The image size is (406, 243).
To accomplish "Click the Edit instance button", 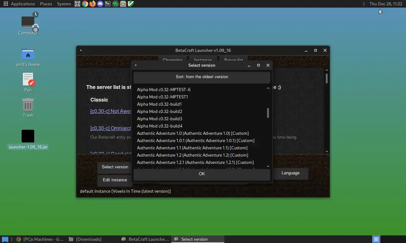I will [x=115, y=180].
